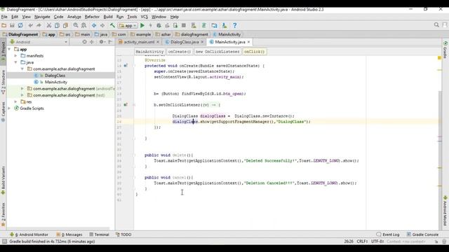Toggle the Build Variants side tab
This screenshot has height=252, width=449.
(x=3, y=181)
